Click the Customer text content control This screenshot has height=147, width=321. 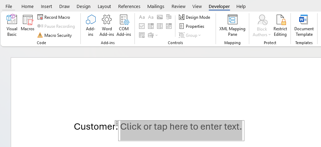(181, 127)
